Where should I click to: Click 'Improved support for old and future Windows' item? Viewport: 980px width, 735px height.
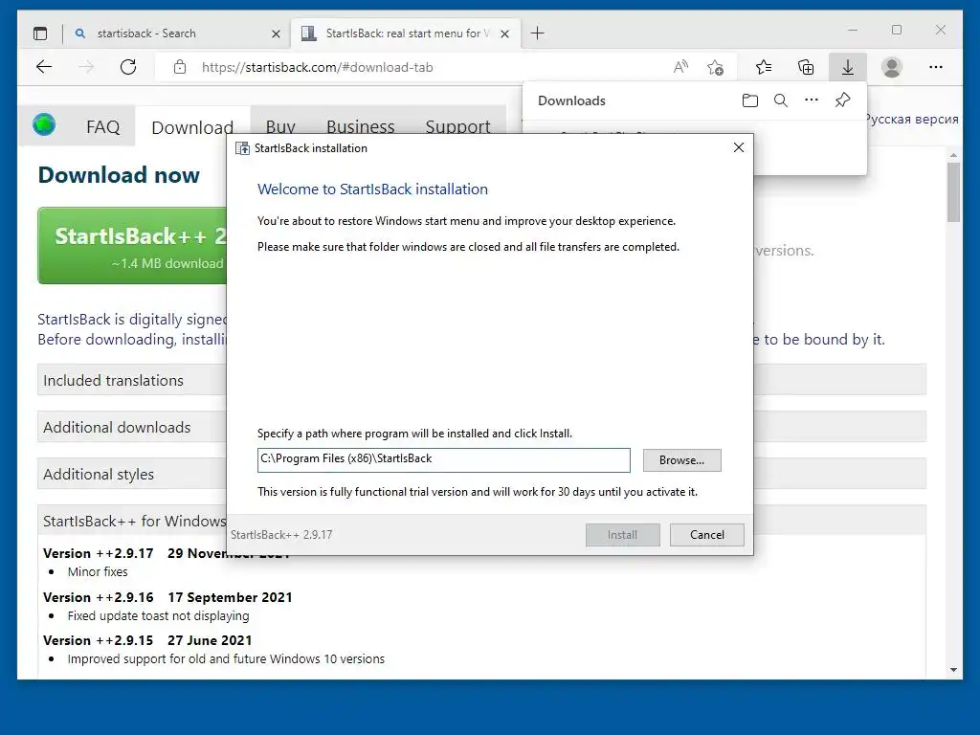226,658
